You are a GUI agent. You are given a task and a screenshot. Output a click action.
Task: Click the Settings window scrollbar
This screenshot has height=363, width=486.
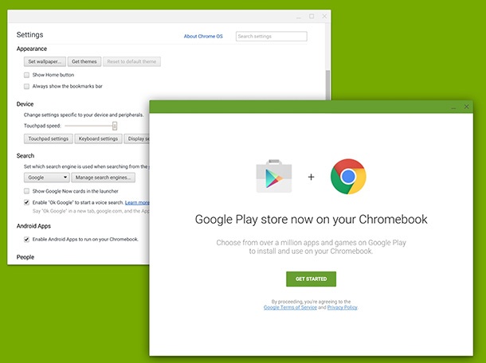327,85
